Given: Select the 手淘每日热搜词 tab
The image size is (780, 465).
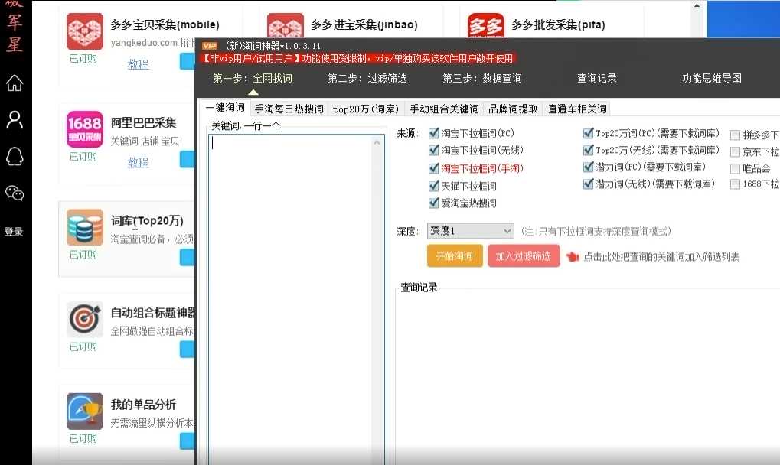Looking at the screenshot, I should coord(289,109).
